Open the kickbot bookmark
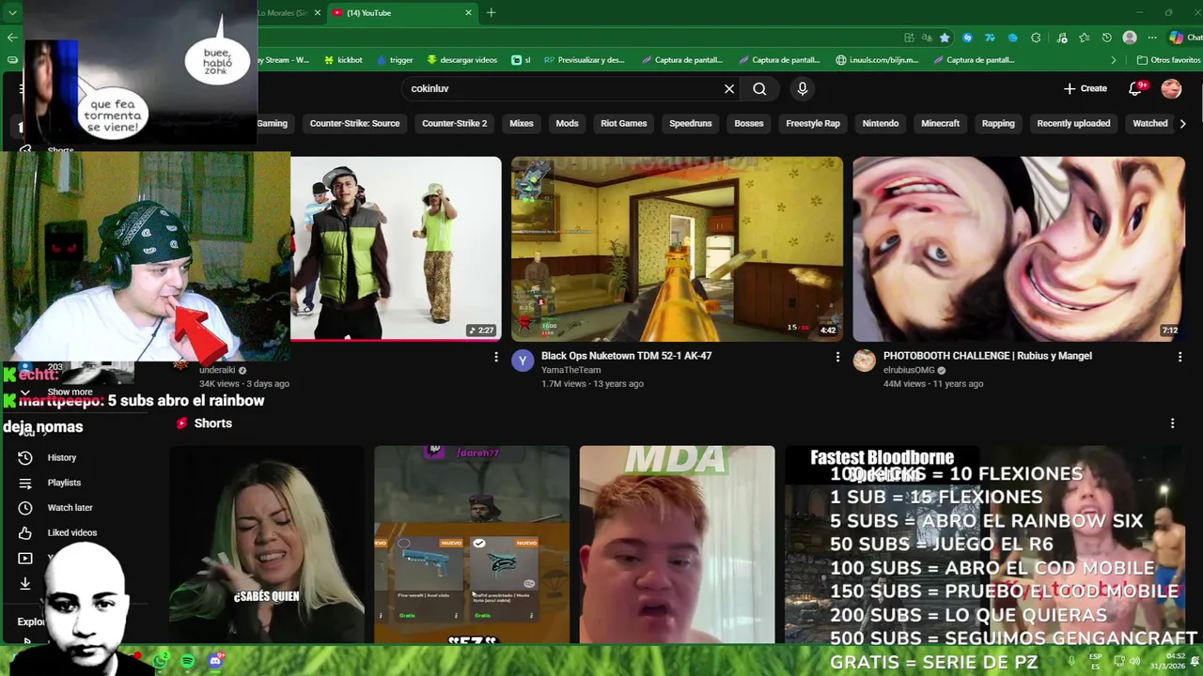 (x=343, y=60)
